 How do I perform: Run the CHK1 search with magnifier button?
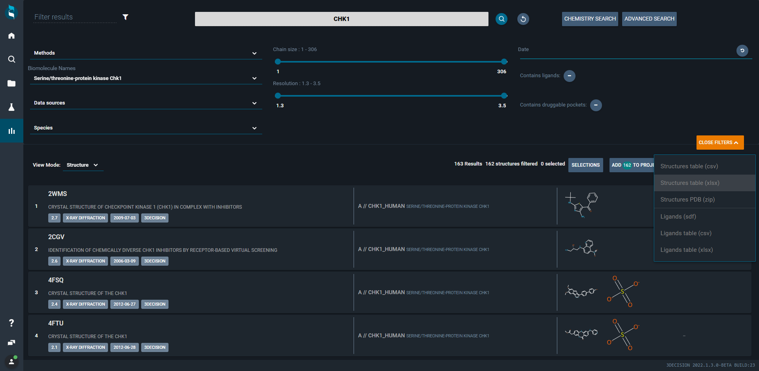tap(502, 19)
